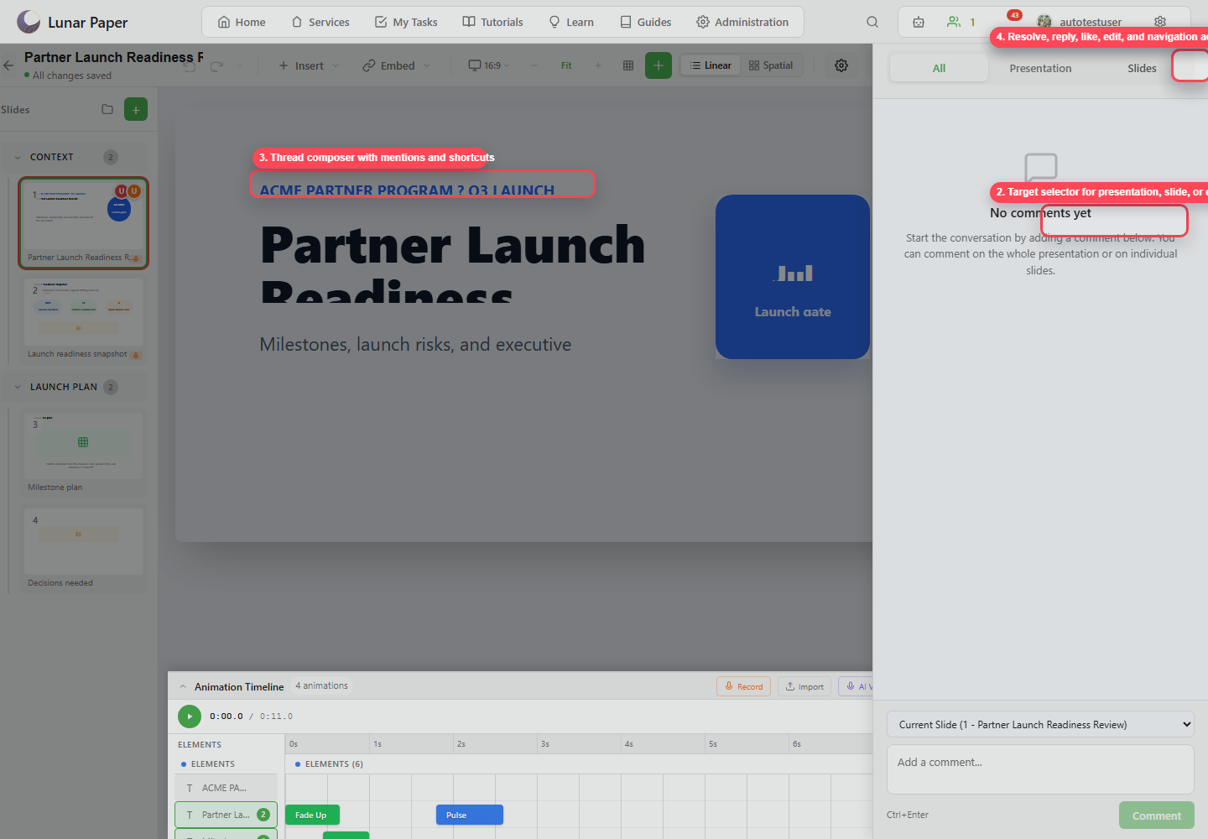Zoom in with plus icon after Fit
1208x839 pixels.
point(598,65)
